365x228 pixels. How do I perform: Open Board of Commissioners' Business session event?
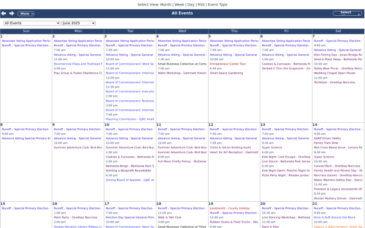click(x=130, y=101)
